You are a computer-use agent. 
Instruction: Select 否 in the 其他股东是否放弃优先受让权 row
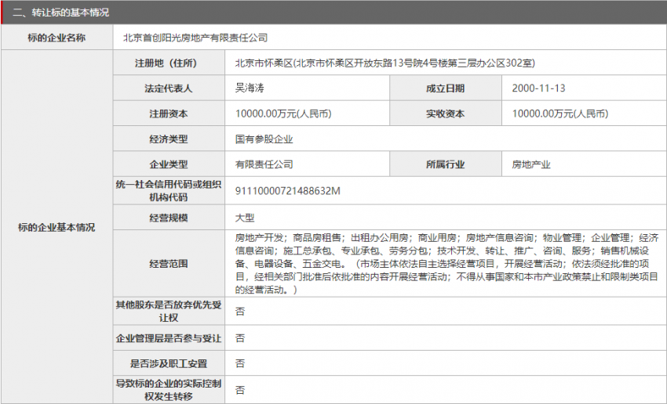(x=240, y=312)
